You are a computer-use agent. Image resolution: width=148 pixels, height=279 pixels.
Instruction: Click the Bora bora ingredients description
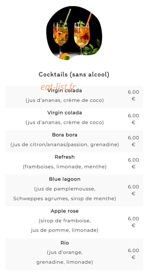coord(65,145)
